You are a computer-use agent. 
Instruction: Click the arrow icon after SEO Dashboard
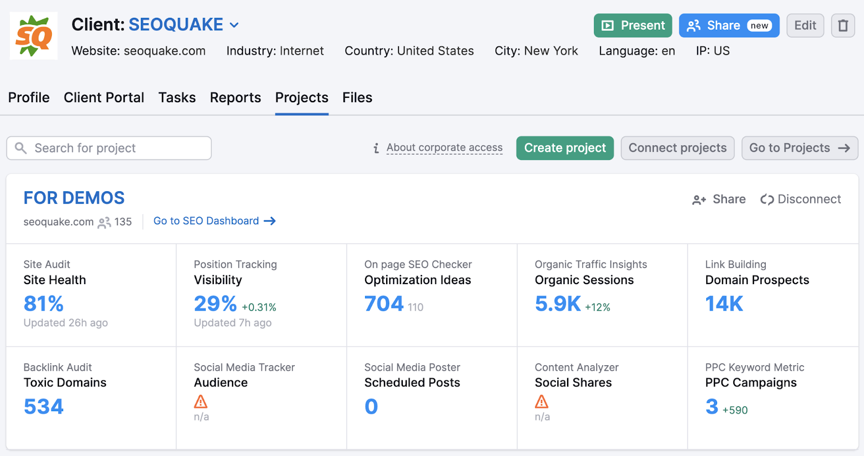click(269, 221)
